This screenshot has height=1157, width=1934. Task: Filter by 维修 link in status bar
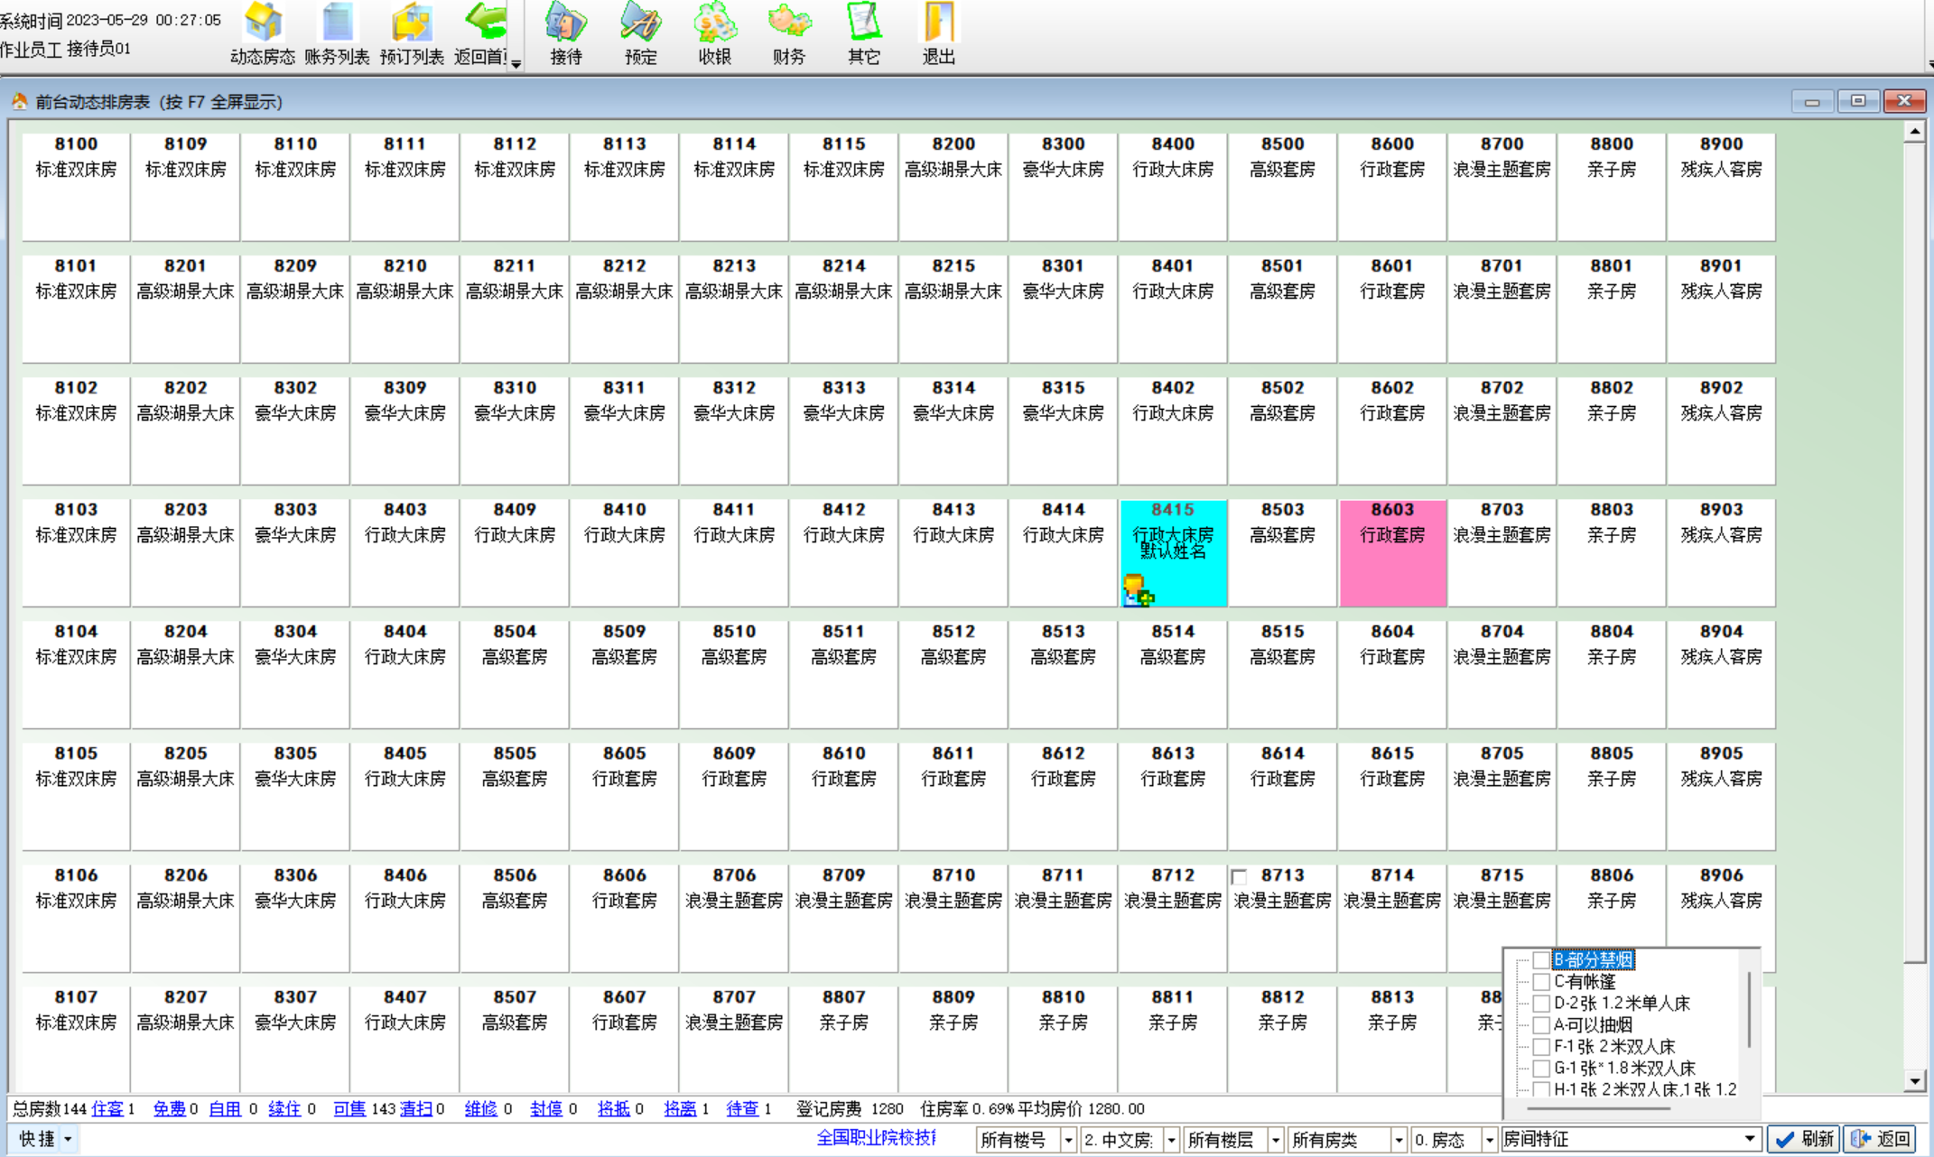480,1109
